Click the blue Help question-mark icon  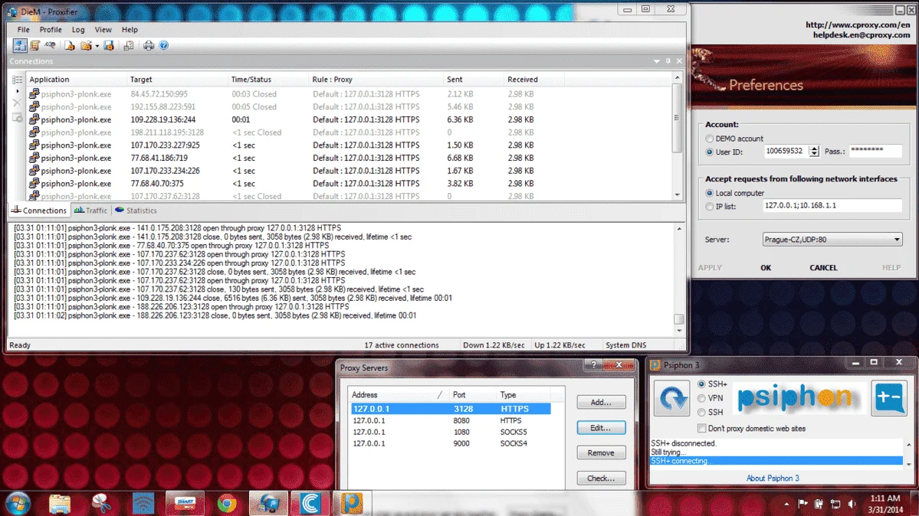click(x=164, y=45)
